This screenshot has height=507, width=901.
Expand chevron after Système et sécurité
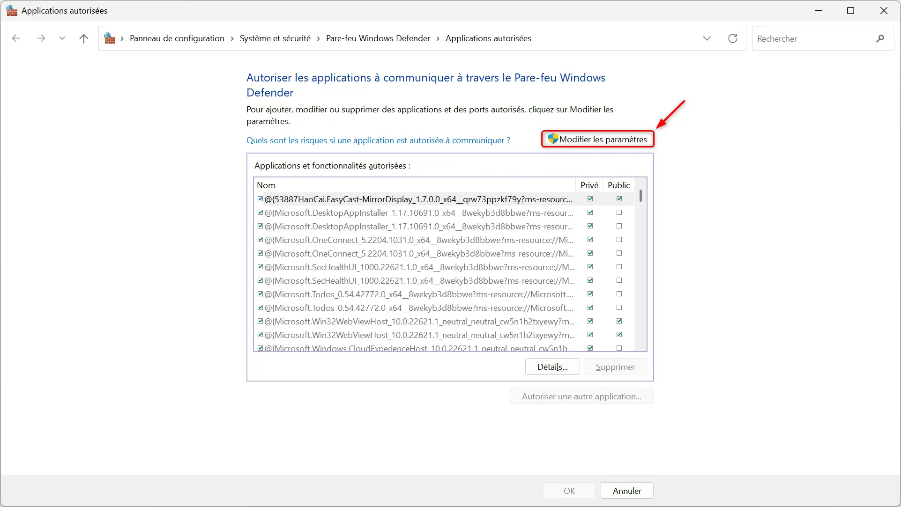[318, 38]
